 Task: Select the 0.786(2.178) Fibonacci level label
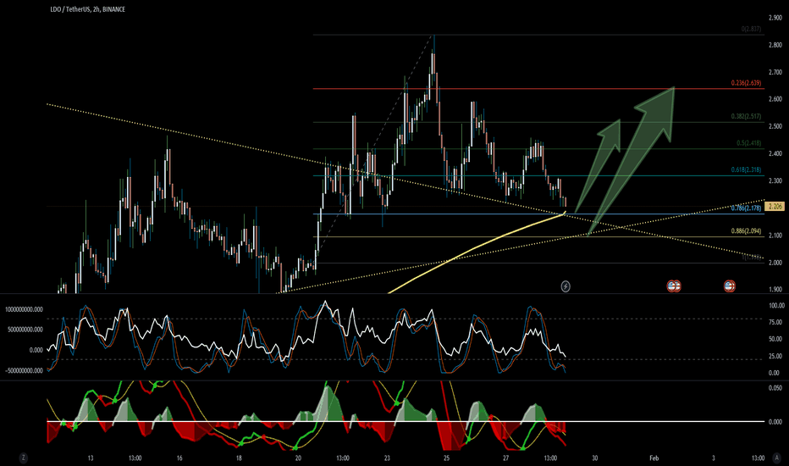pyautogui.click(x=746, y=208)
